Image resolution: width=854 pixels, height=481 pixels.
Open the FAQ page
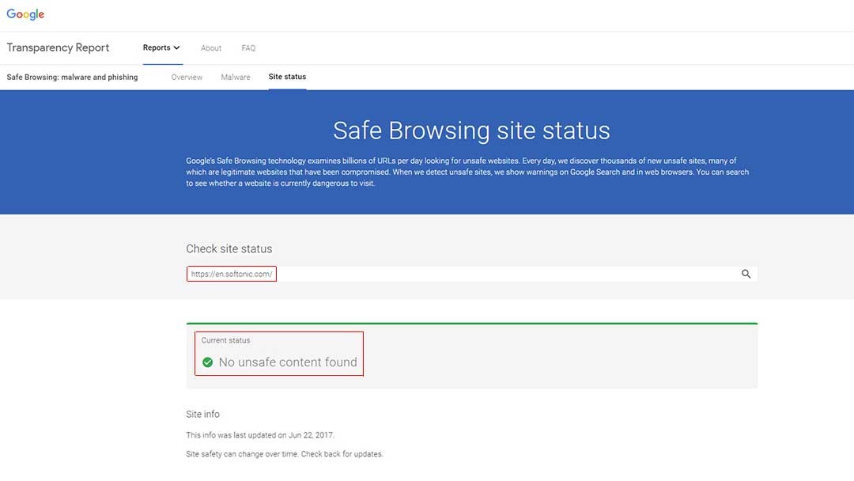pos(249,48)
